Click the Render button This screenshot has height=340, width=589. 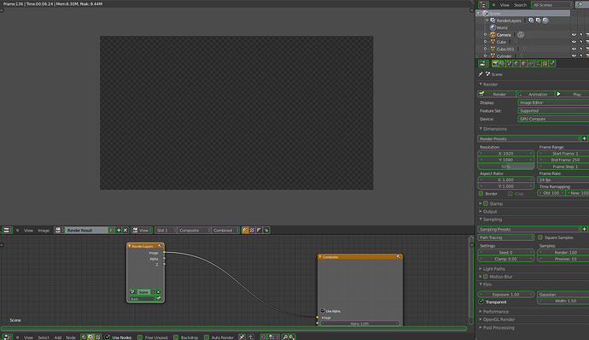pos(496,94)
